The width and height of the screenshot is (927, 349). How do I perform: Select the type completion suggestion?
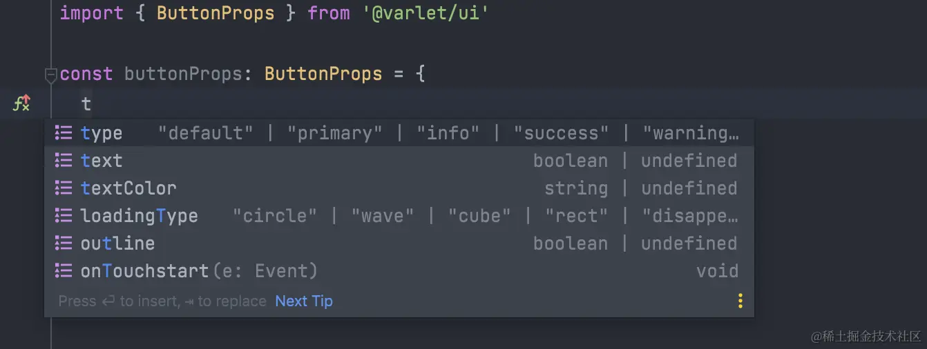[399, 132]
